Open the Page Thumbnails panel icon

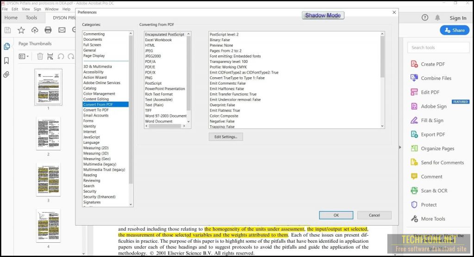click(6, 46)
